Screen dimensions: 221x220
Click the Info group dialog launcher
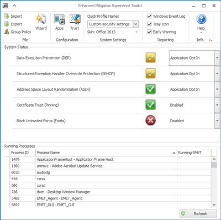point(211,40)
